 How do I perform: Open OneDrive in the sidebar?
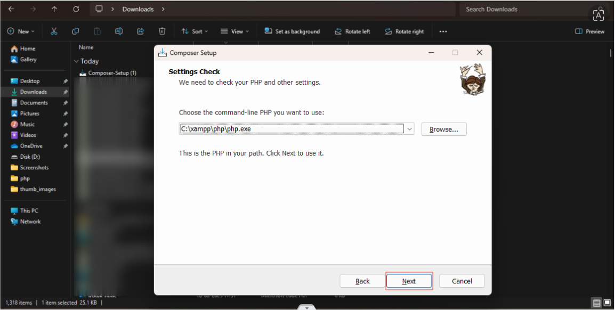coord(27,146)
